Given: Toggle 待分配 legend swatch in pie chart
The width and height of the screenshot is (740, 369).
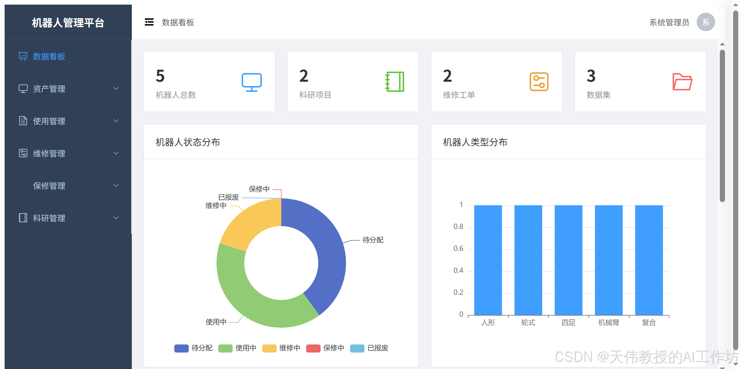Looking at the screenshot, I should point(182,348).
